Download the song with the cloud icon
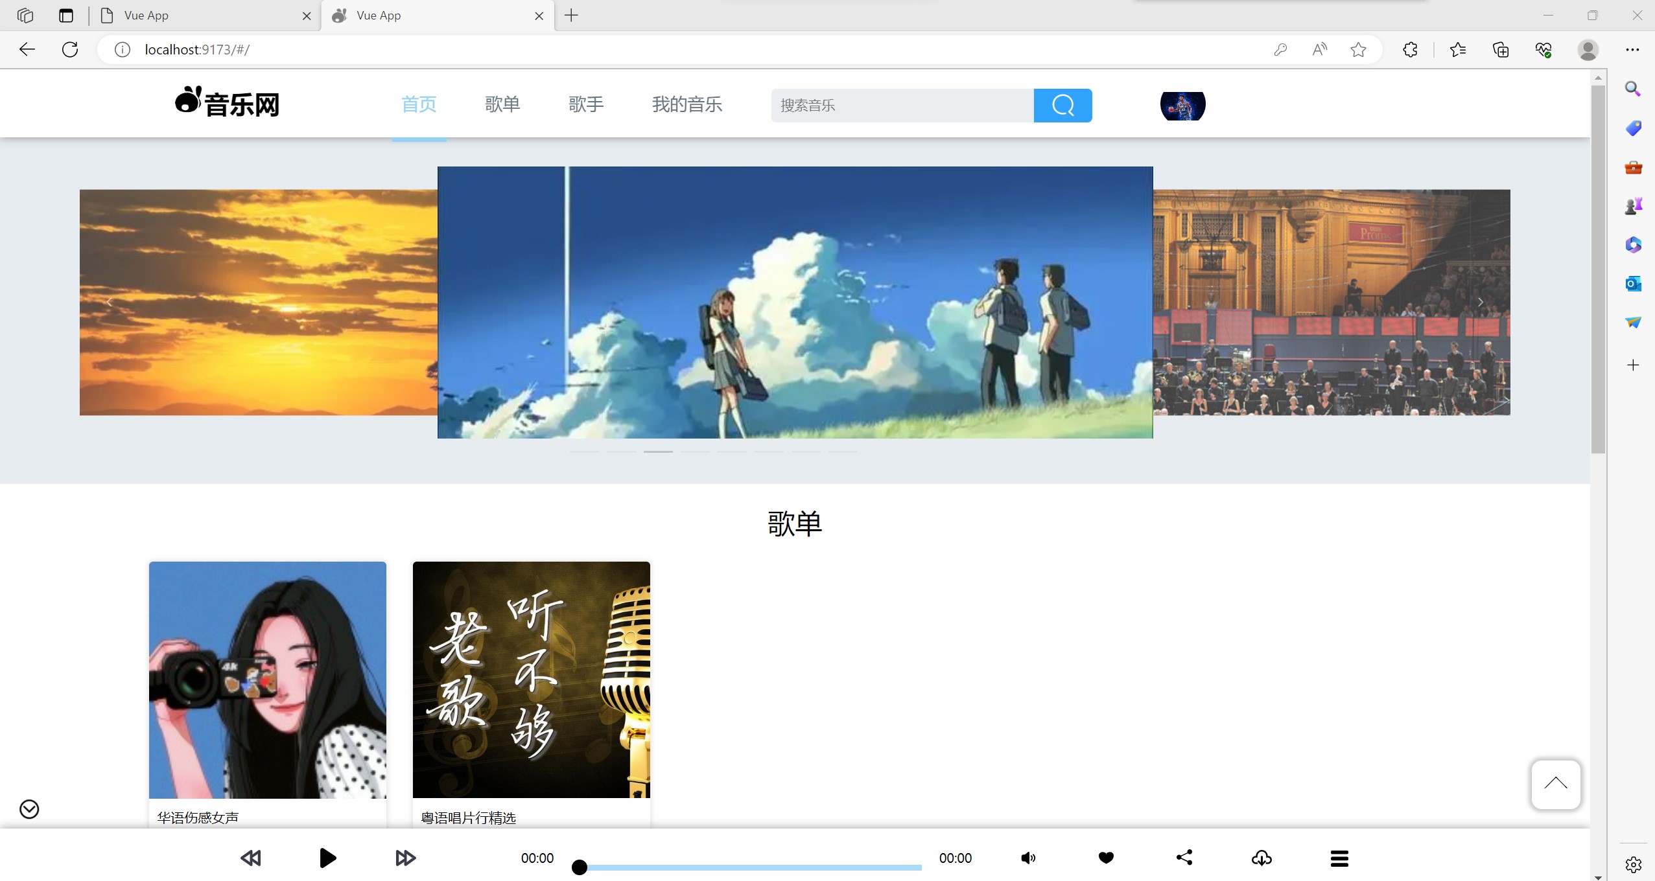Viewport: 1655px width, 881px height. click(1262, 858)
